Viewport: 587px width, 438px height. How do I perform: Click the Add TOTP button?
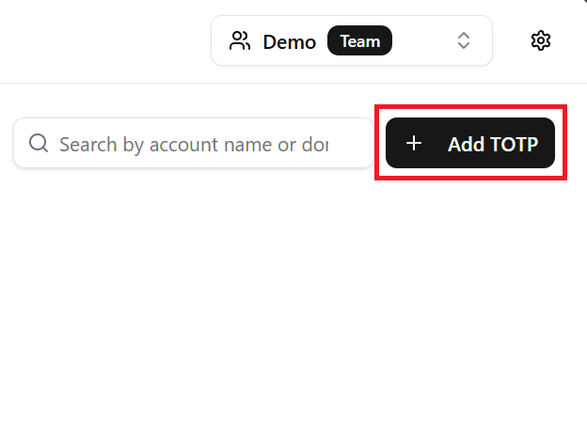(x=470, y=143)
